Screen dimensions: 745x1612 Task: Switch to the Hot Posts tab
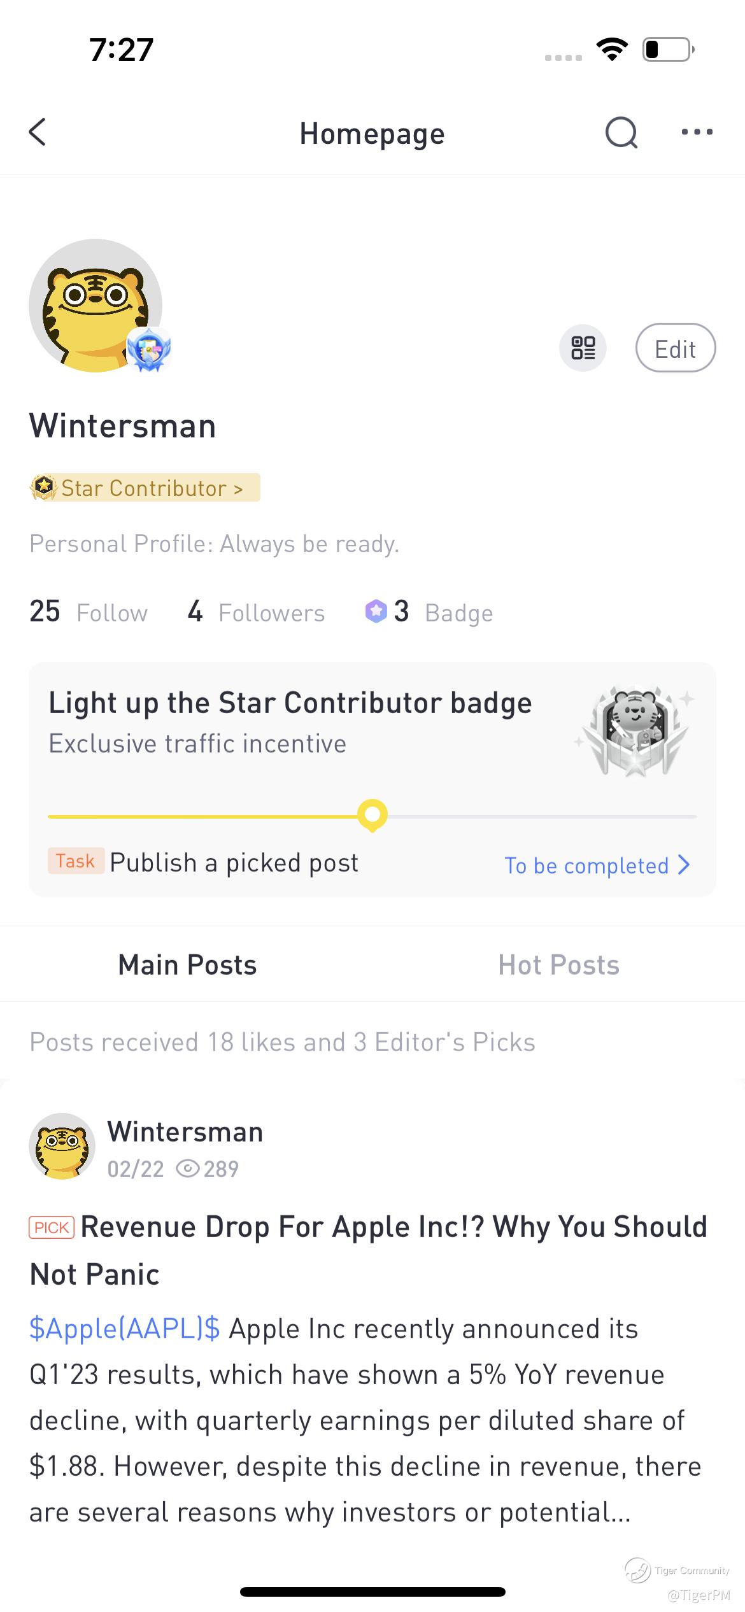558,965
